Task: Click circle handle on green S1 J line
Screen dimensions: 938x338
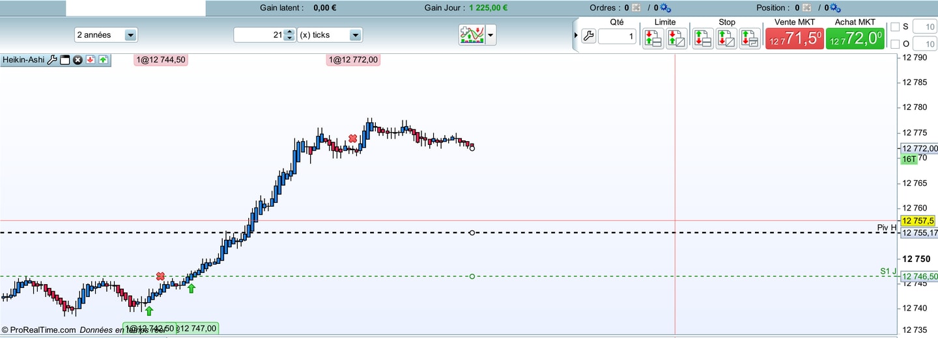Action: tap(472, 276)
